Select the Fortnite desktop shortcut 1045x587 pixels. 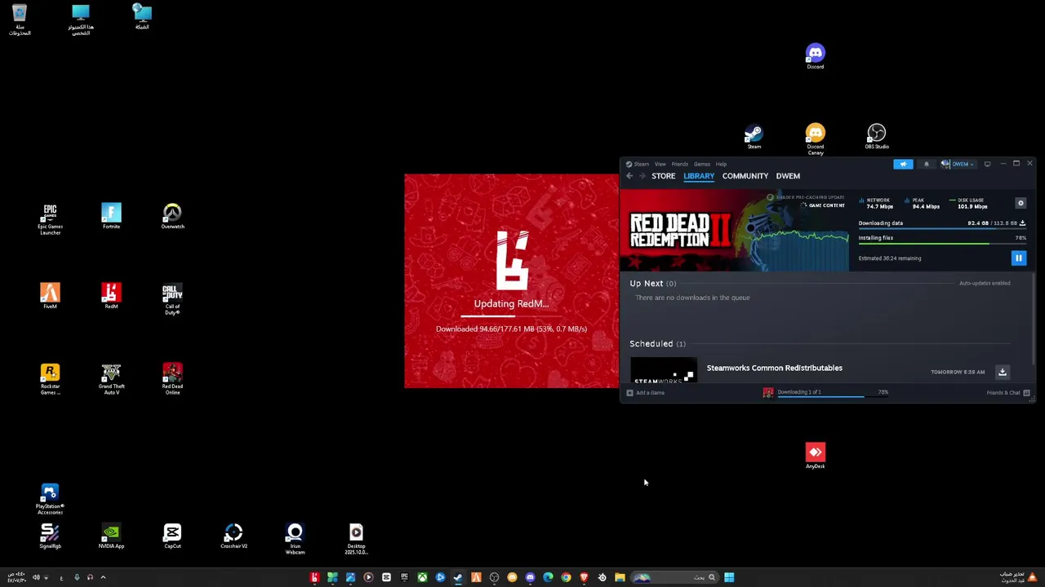[x=111, y=217]
